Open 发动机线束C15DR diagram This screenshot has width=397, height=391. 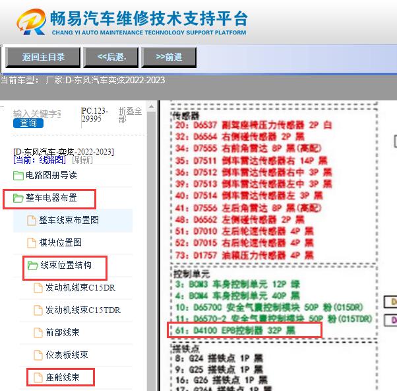80,287
